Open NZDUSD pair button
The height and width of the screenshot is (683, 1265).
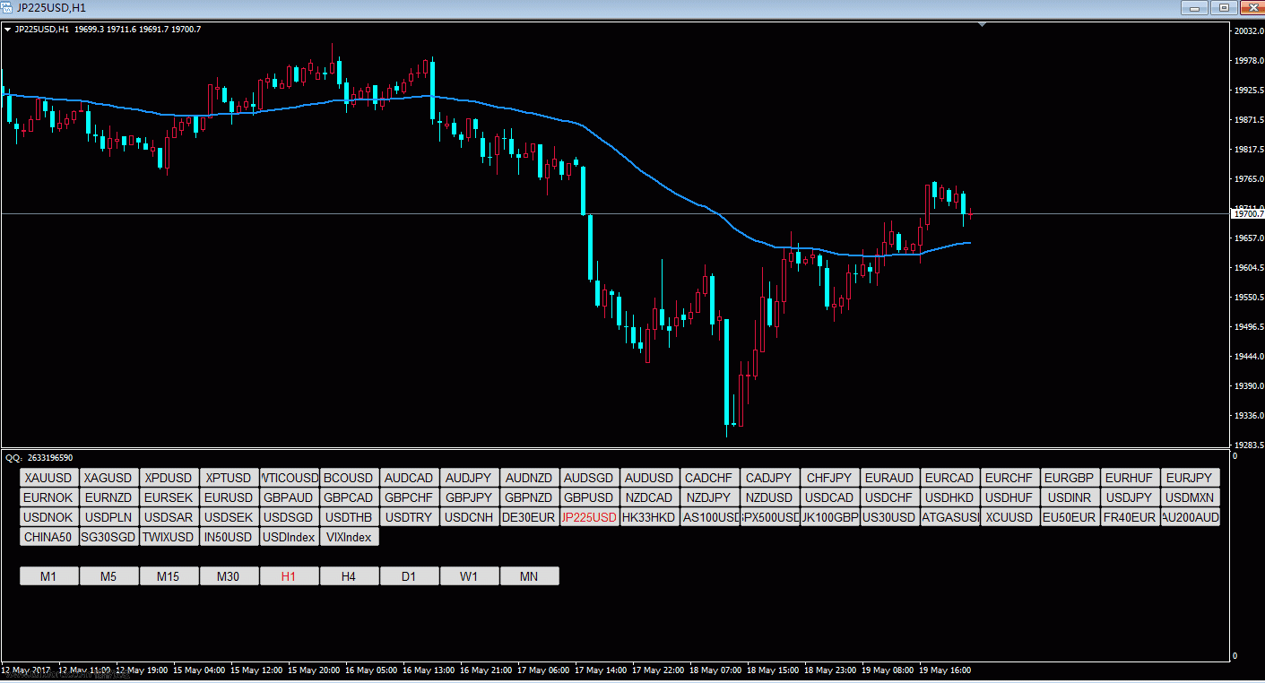[x=769, y=497]
